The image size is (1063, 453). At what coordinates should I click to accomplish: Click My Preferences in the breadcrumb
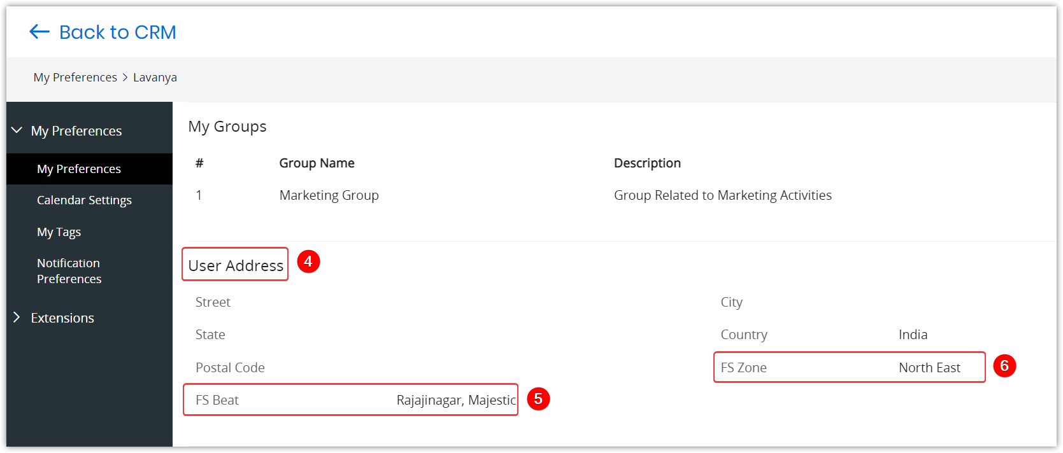pyautogui.click(x=75, y=77)
